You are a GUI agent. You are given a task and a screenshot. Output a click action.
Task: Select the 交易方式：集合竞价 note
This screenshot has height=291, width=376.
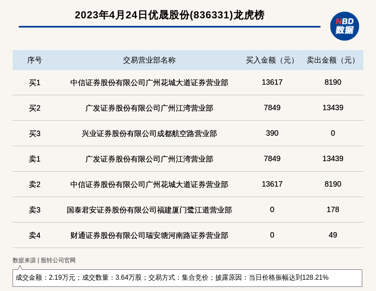(178, 278)
